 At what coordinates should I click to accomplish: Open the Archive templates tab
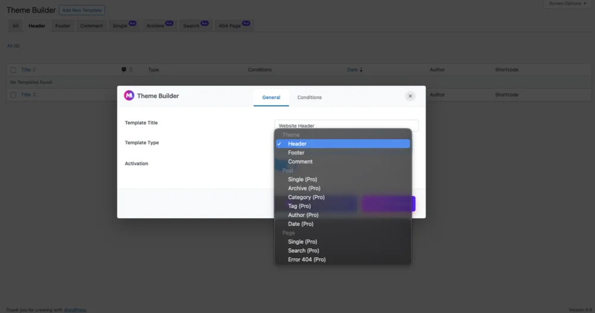(159, 26)
